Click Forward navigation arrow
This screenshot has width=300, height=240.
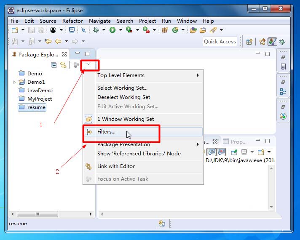coord(75,41)
